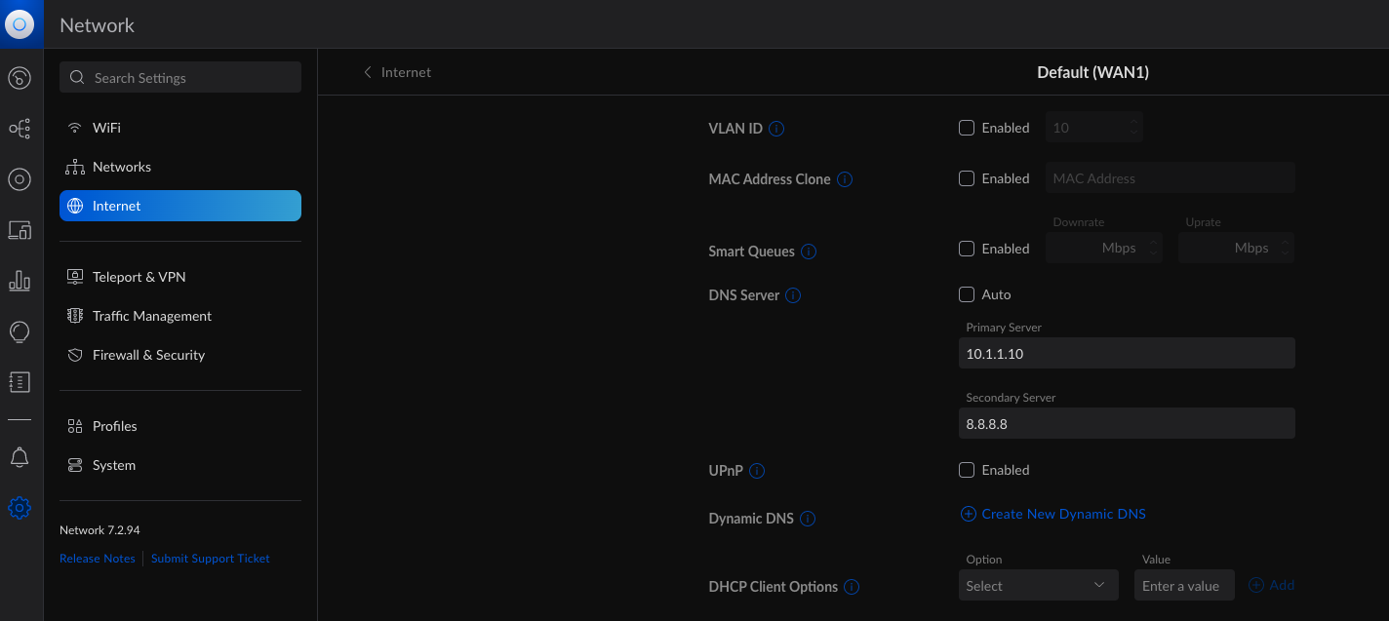Click the Settings gear icon
This screenshot has width=1389, height=621.
20,508
